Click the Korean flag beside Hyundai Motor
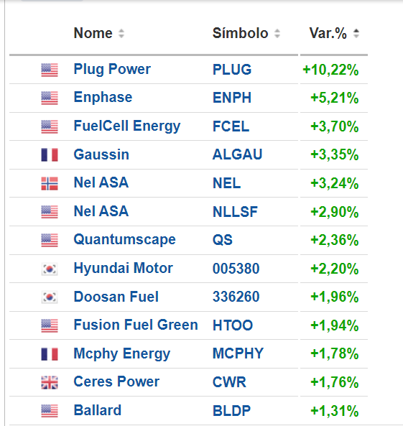 point(50,269)
